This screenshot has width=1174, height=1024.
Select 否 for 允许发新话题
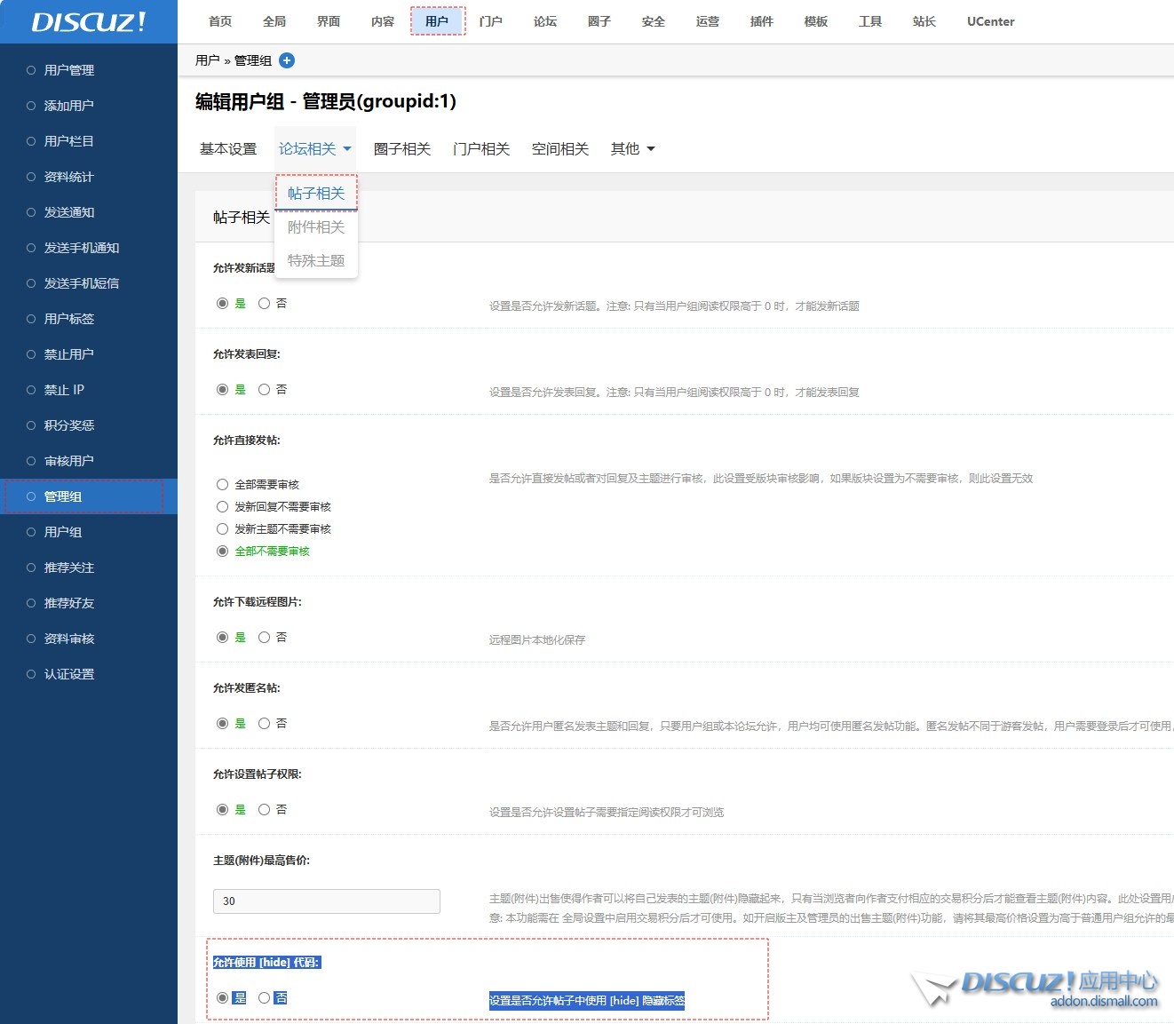(x=265, y=304)
